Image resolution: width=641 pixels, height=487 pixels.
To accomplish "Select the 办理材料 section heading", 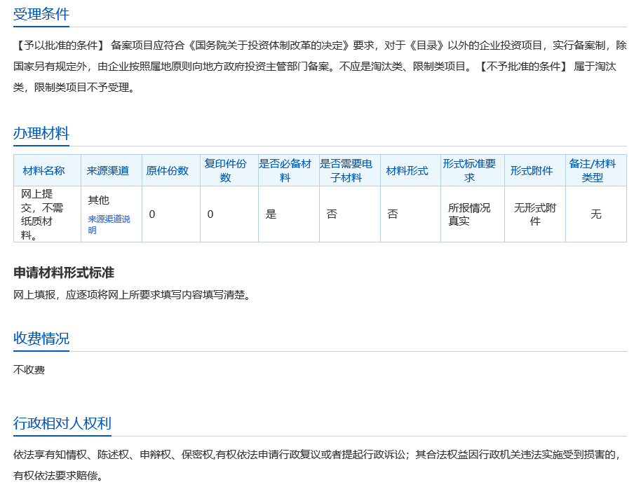I will tap(41, 133).
